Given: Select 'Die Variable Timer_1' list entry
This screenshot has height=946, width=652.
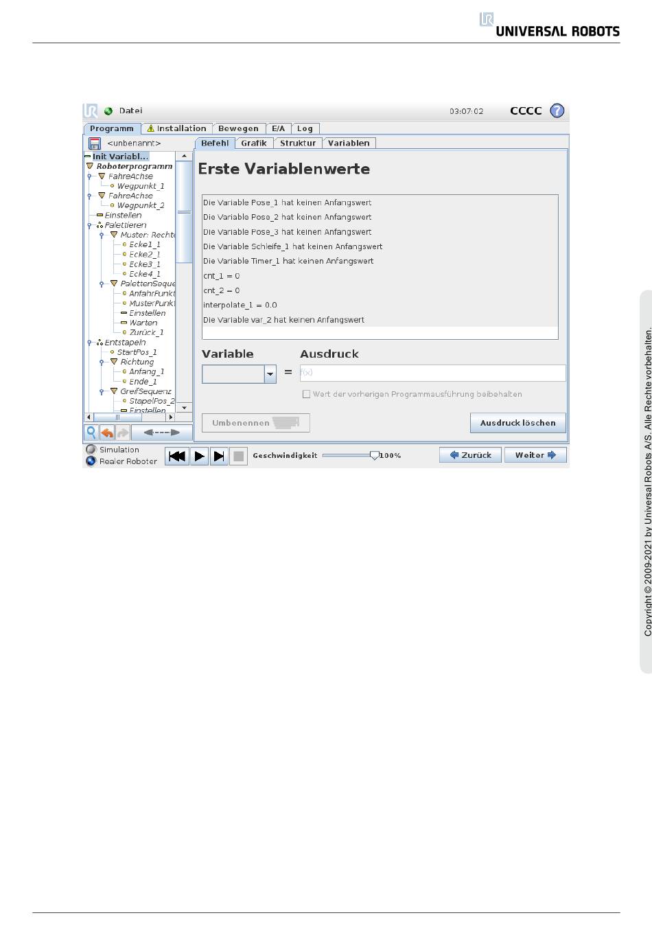Looking at the screenshot, I should coord(380,261).
